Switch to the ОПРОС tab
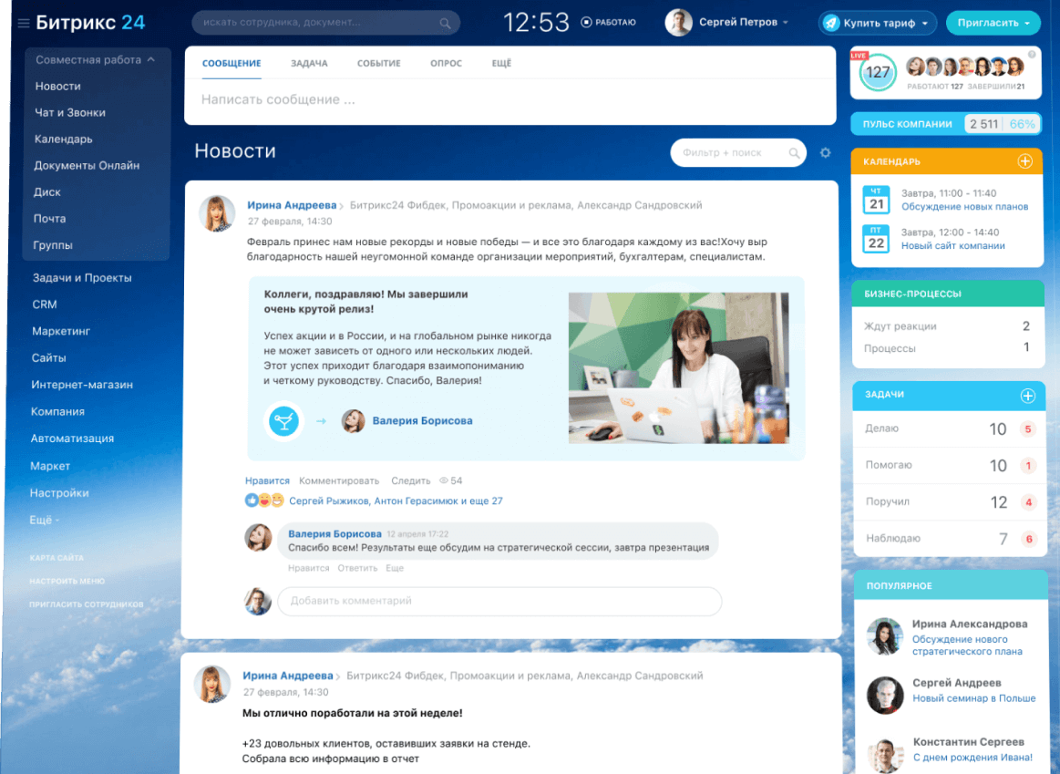The image size is (1060, 774). (x=447, y=64)
